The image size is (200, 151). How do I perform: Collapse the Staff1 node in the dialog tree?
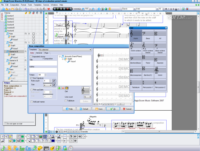pyautogui.click(x=63, y=59)
